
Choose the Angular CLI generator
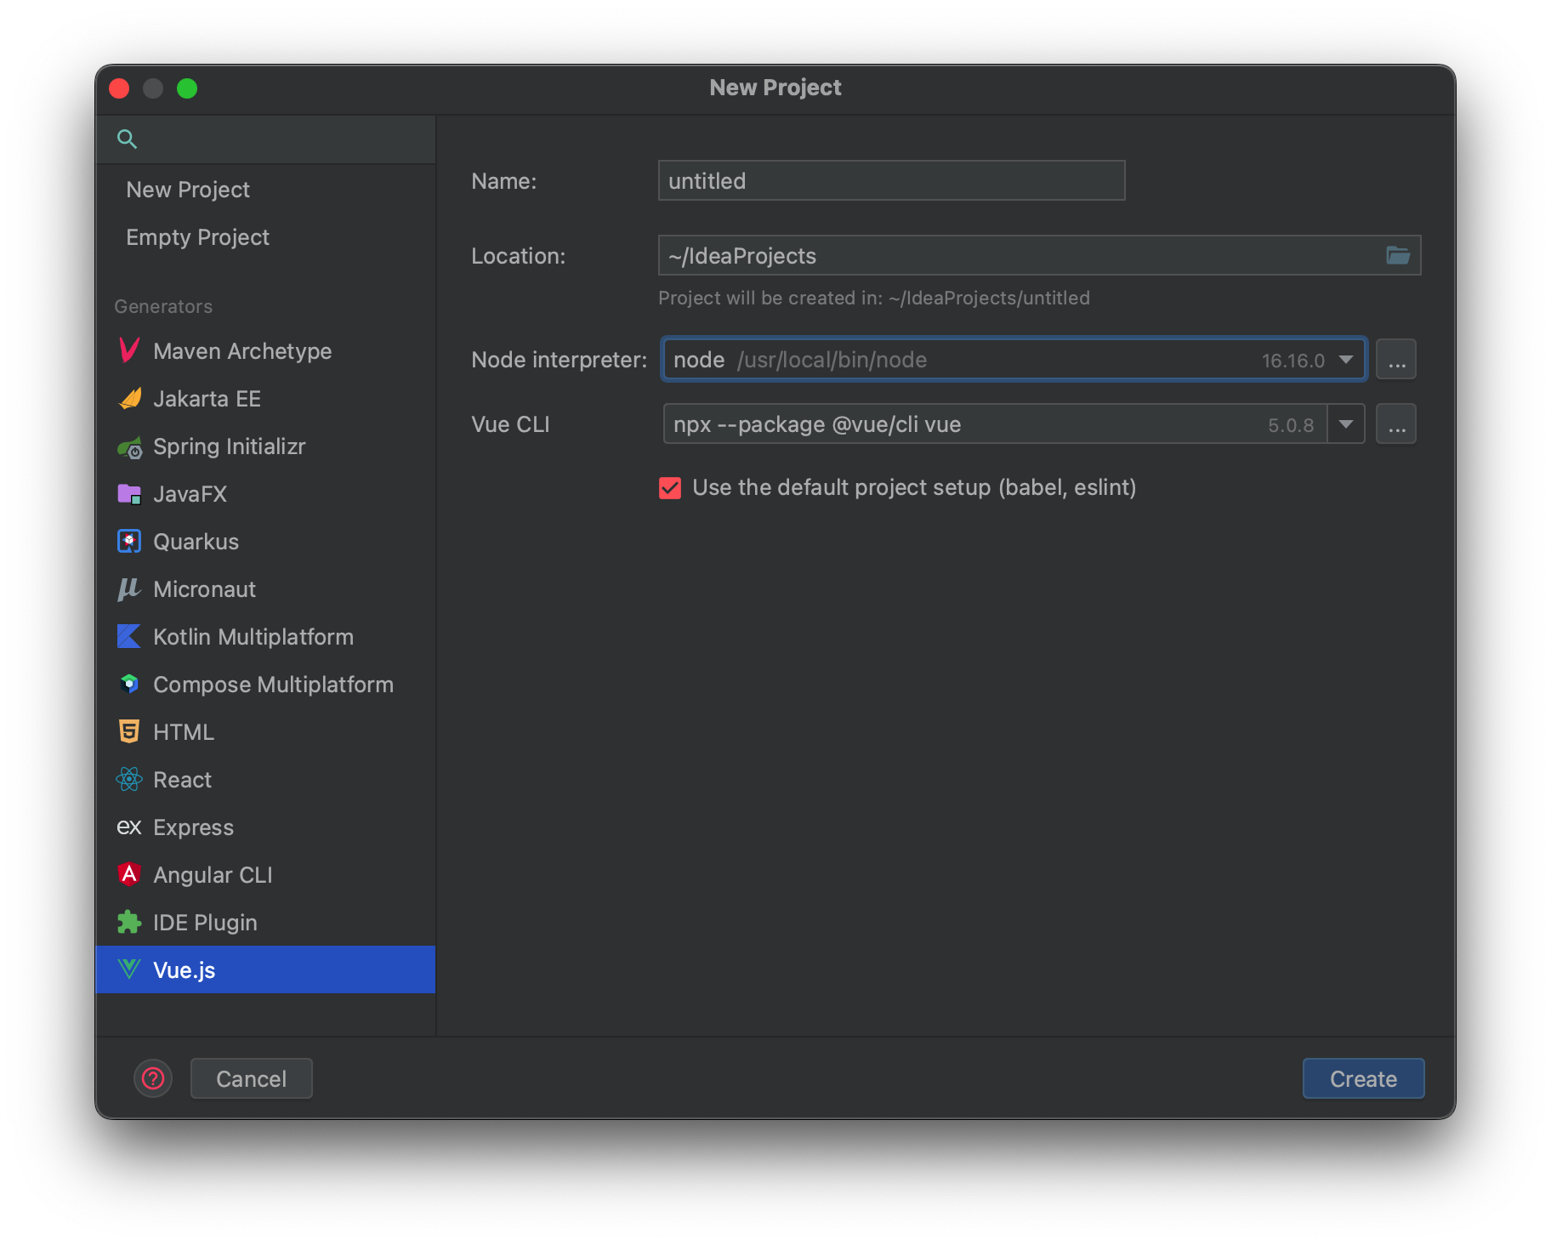[265, 875]
